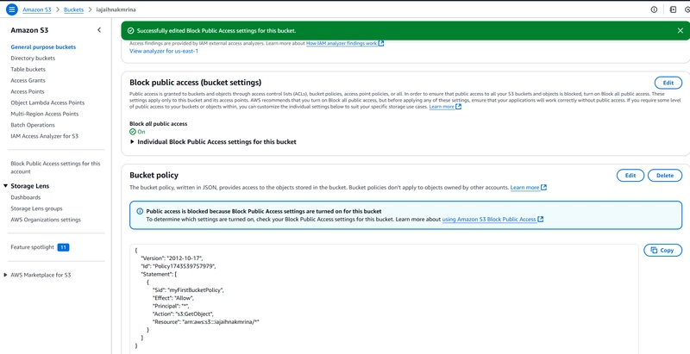Click bucket name iajaihnakmrina in breadcrumb
This screenshot has width=690, height=354.
[x=116, y=9]
